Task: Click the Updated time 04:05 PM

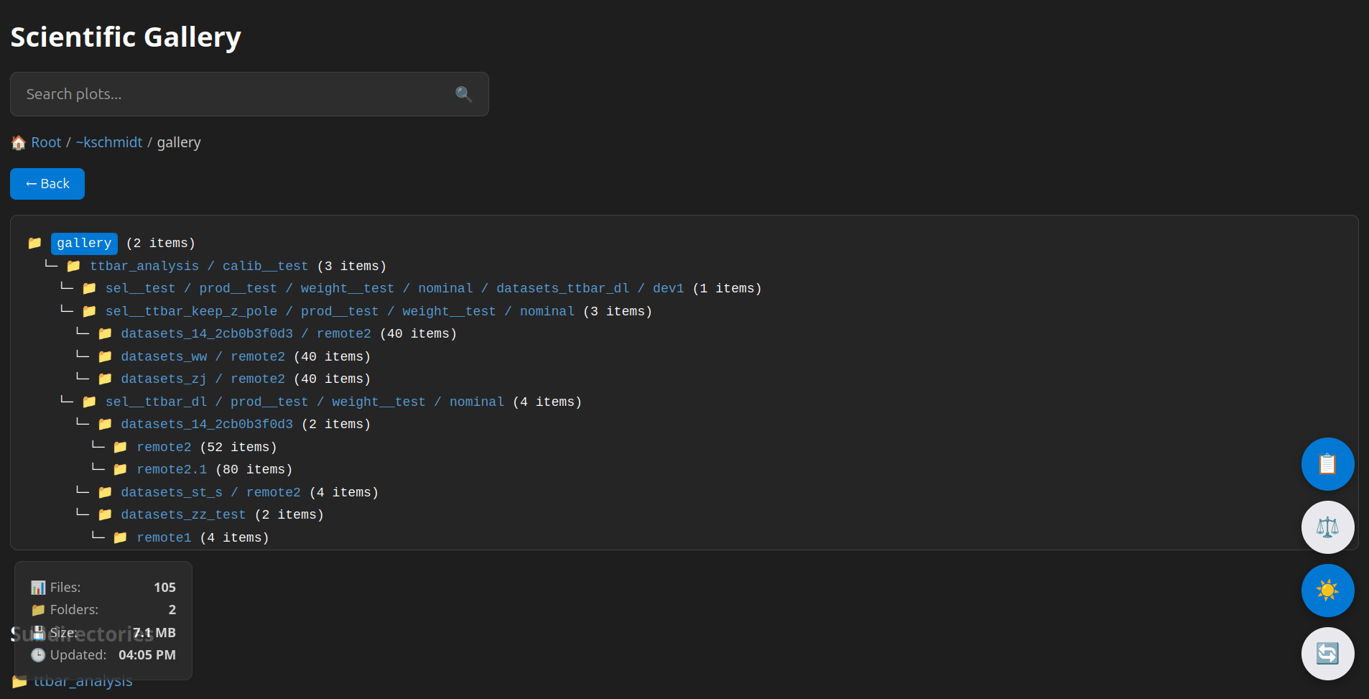Action: coord(147,655)
